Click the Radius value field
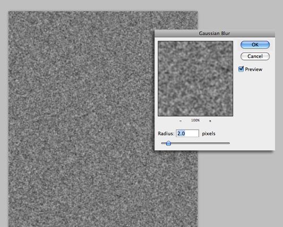 point(187,133)
